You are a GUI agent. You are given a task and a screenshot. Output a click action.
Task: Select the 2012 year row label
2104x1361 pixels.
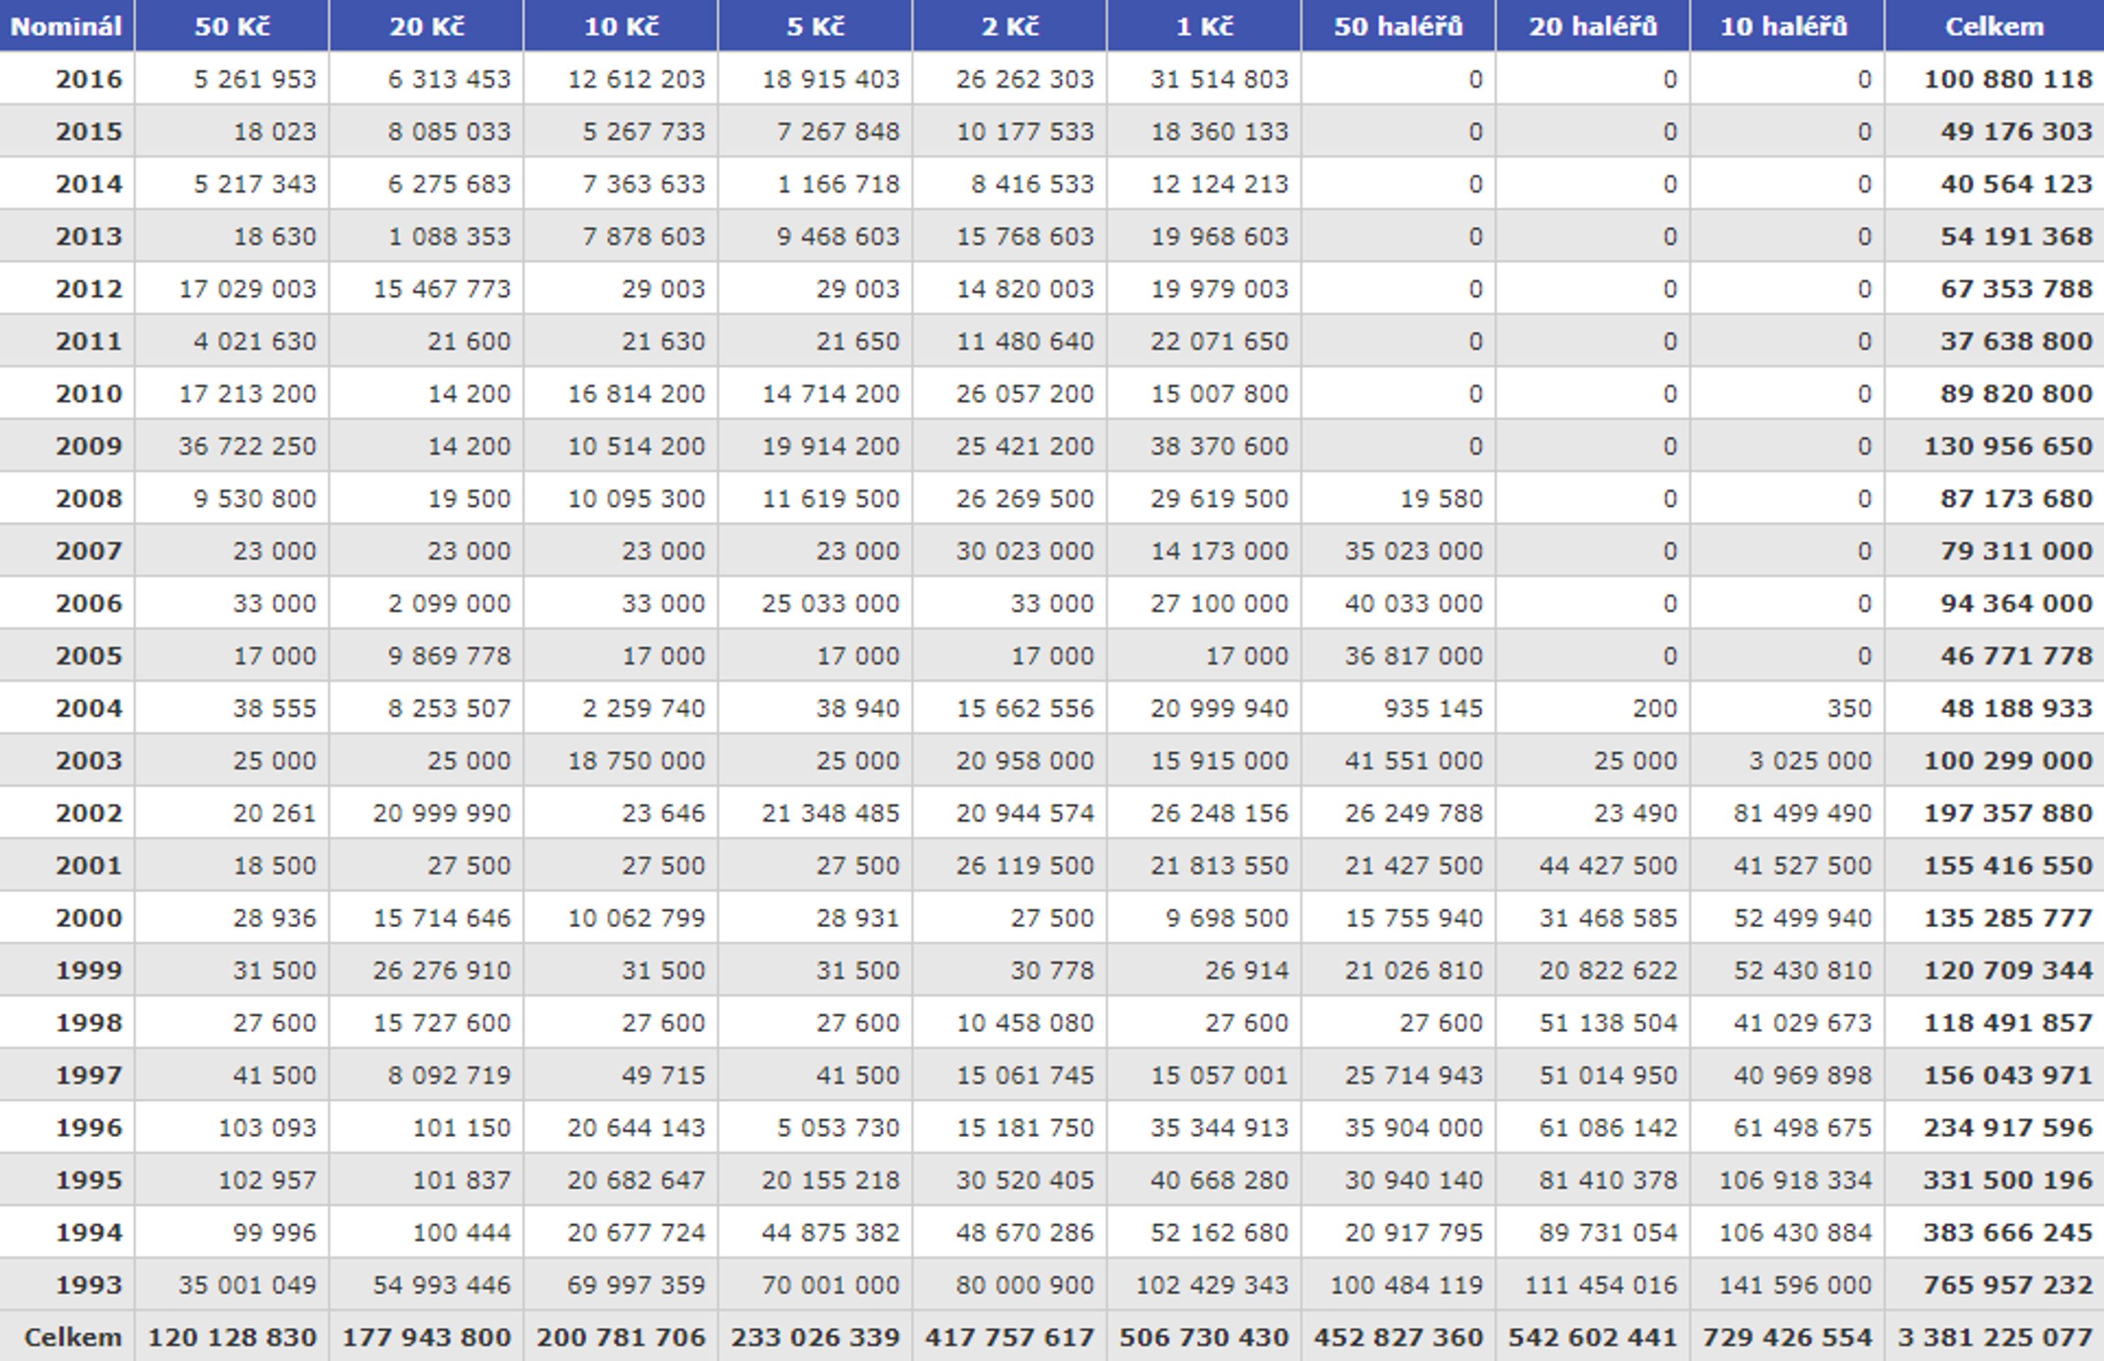[89, 288]
